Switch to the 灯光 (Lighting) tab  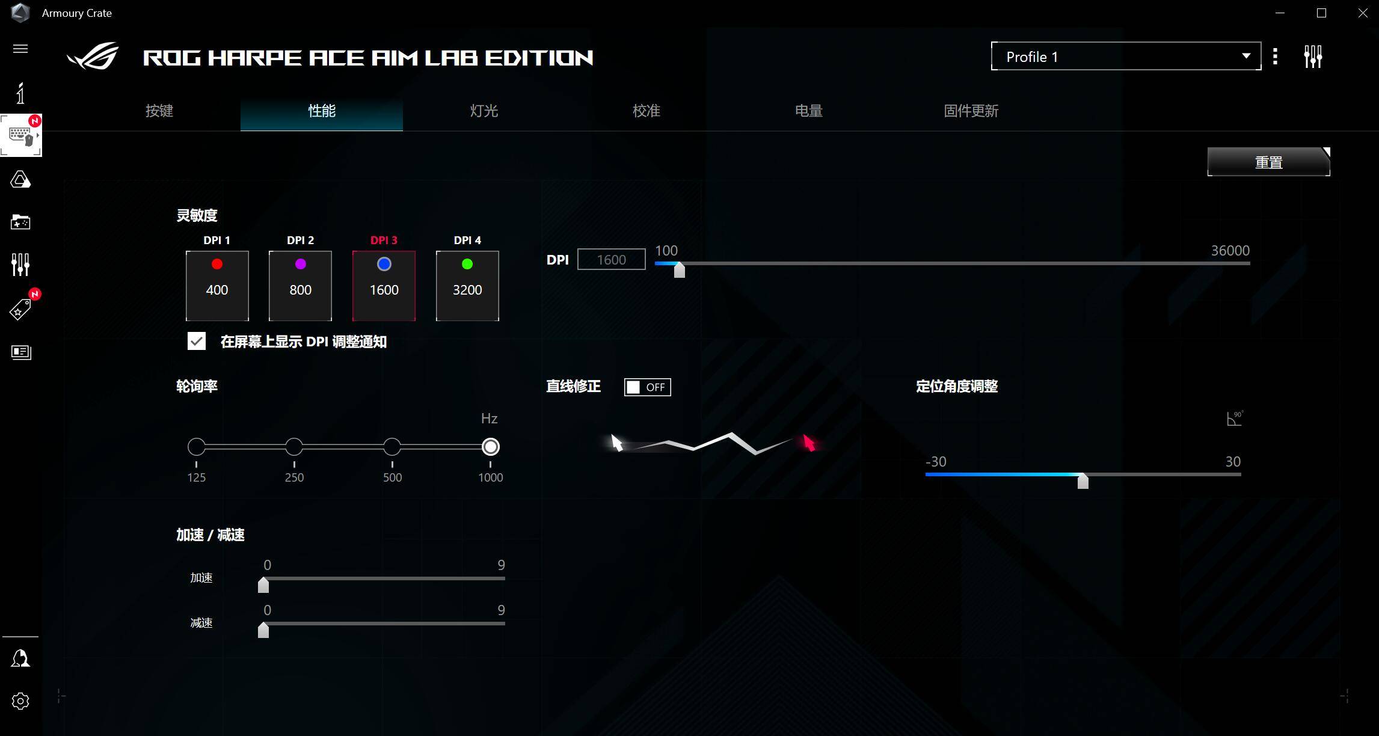(484, 111)
